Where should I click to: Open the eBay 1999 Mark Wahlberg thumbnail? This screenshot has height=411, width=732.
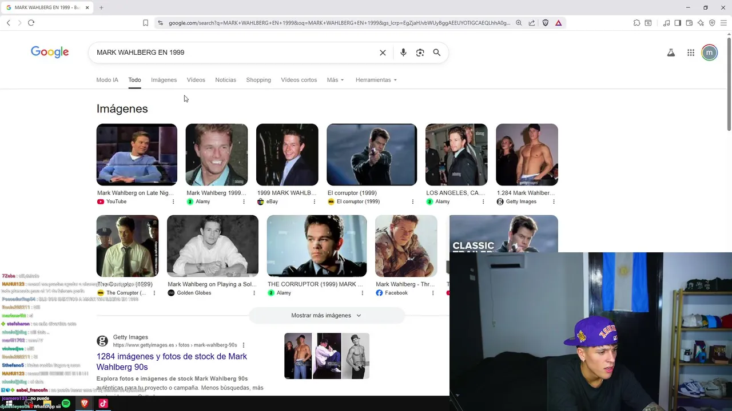[287, 155]
